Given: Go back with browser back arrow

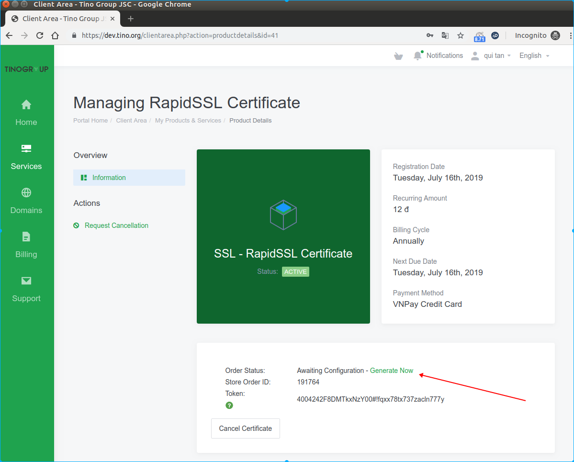Looking at the screenshot, I should pos(9,35).
